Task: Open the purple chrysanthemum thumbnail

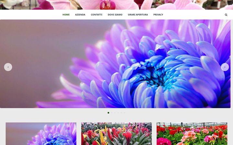Action: tap(41, 134)
